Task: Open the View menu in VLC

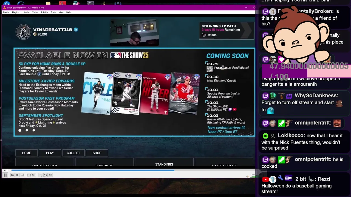Action: coord(61,12)
